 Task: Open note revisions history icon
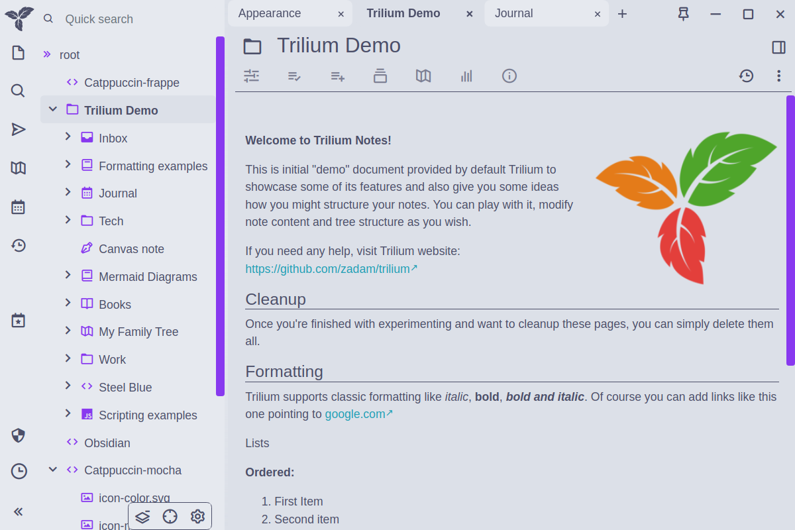(x=747, y=76)
